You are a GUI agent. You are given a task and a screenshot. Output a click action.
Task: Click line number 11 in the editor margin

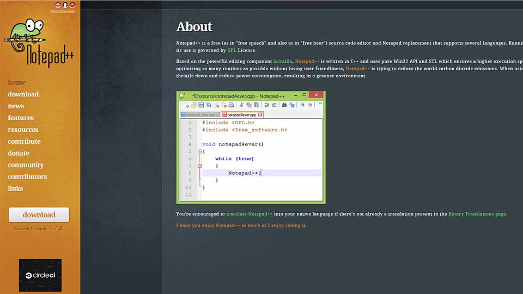pos(188,195)
